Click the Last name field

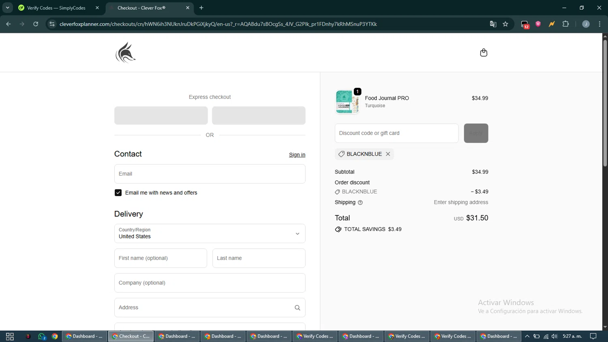[x=259, y=258]
